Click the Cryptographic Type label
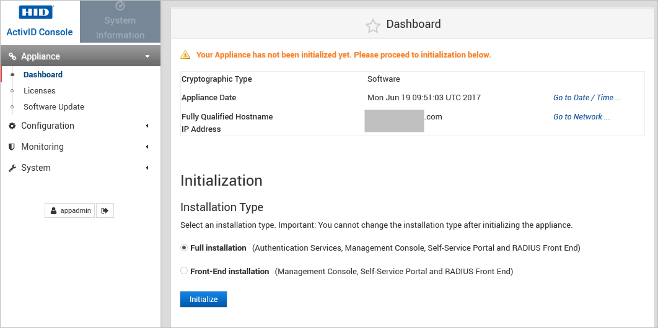 [x=216, y=79]
